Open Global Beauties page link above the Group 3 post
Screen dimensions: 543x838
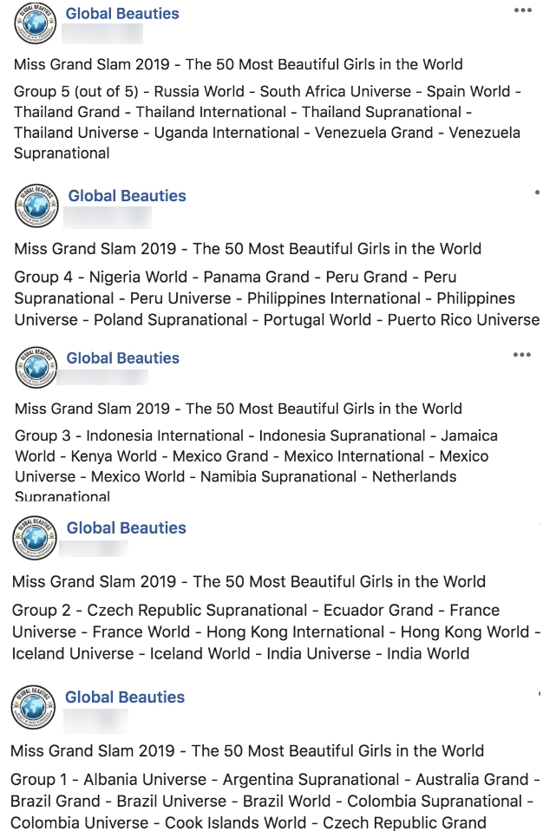123,358
